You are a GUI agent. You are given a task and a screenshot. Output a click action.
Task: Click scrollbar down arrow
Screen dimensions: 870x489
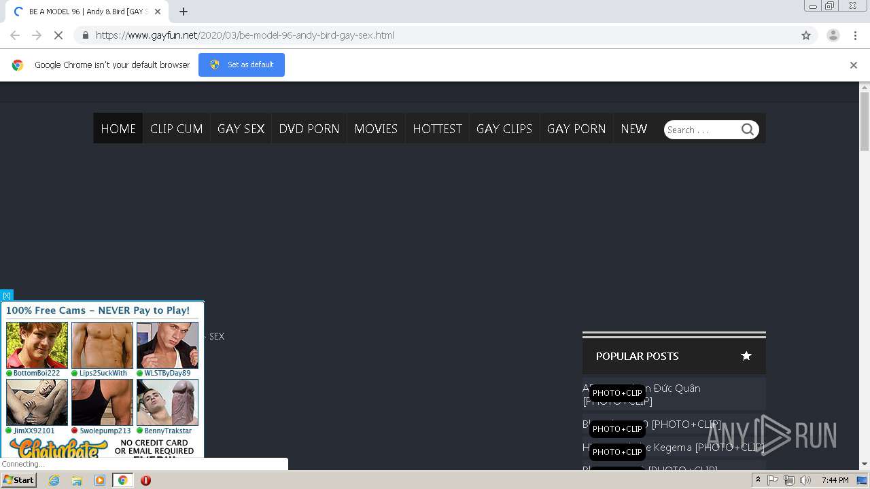[865, 464]
